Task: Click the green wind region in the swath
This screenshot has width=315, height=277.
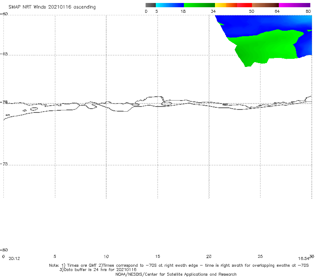Action: [265, 47]
